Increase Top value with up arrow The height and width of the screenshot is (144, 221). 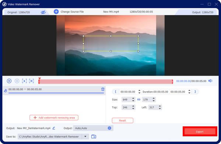tap(133, 106)
